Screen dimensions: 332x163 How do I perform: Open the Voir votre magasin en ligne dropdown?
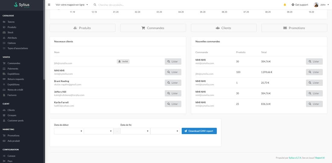pos(72,5)
